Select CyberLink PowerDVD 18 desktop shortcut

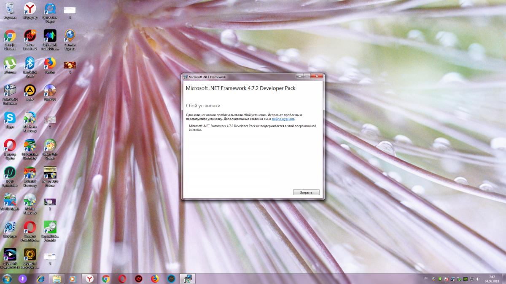click(x=10, y=255)
